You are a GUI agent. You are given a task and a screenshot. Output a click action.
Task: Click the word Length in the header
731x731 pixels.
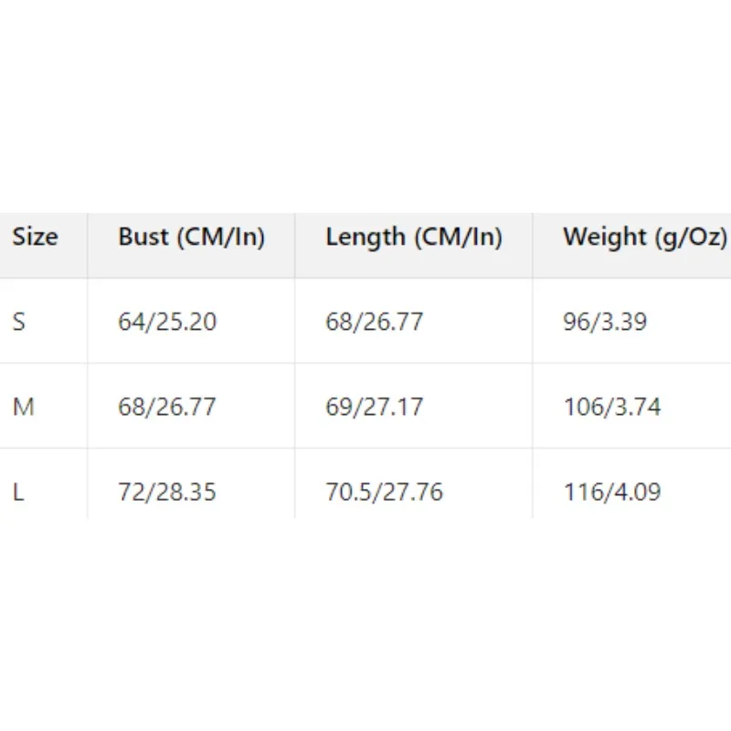click(365, 238)
